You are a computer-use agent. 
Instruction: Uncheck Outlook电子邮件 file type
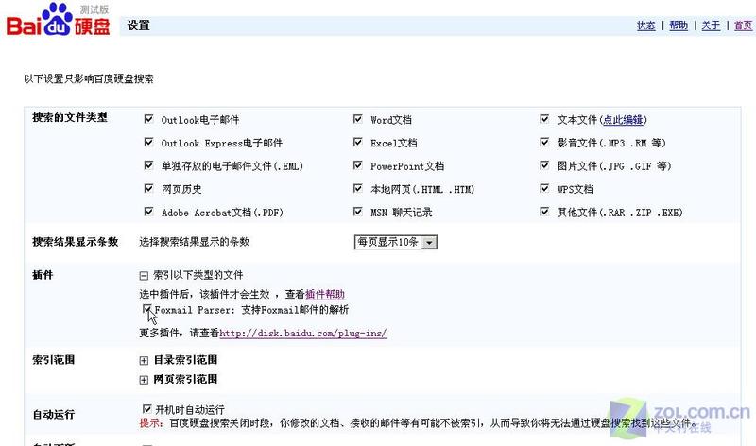point(149,119)
